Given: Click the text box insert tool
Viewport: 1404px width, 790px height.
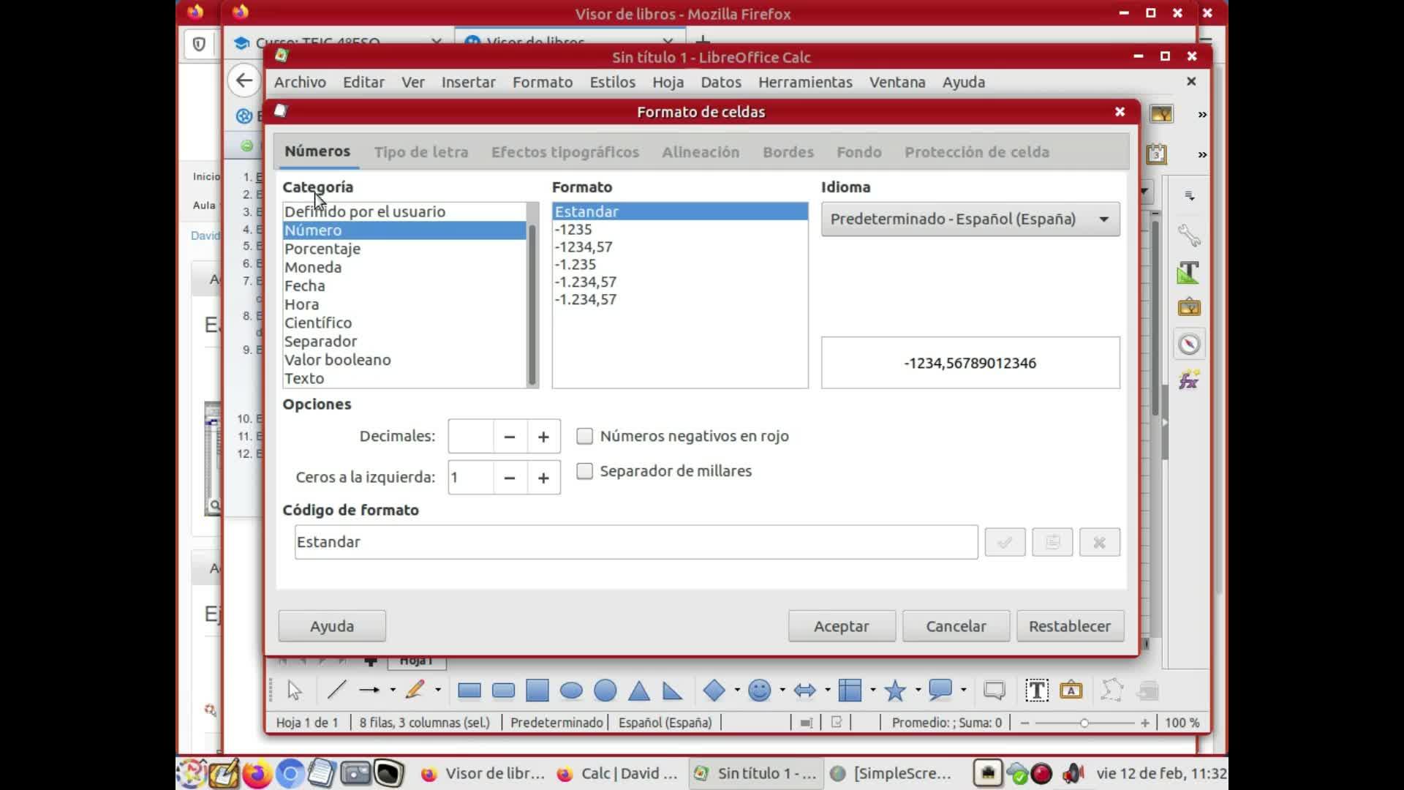Looking at the screenshot, I should point(1036,691).
